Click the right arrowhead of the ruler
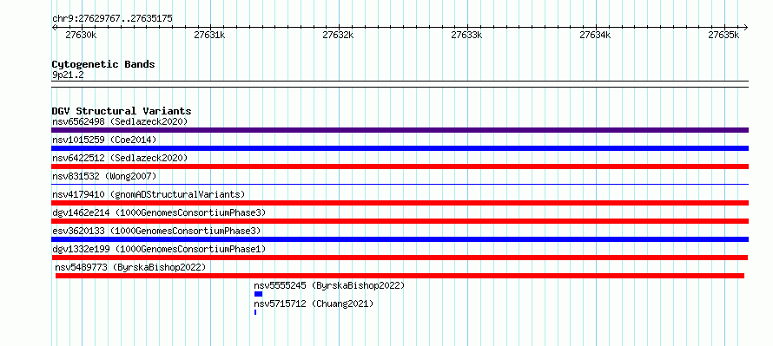This screenshot has height=346, width=773. pos(746,27)
